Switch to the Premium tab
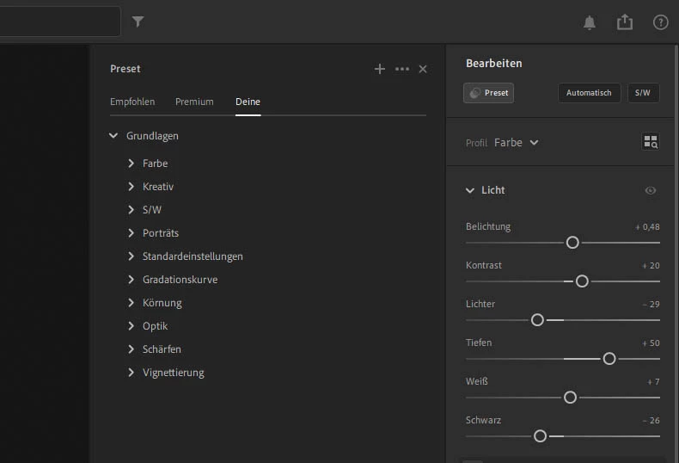Viewport: 679px width, 463px height. pyautogui.click(x=194, y=102)
